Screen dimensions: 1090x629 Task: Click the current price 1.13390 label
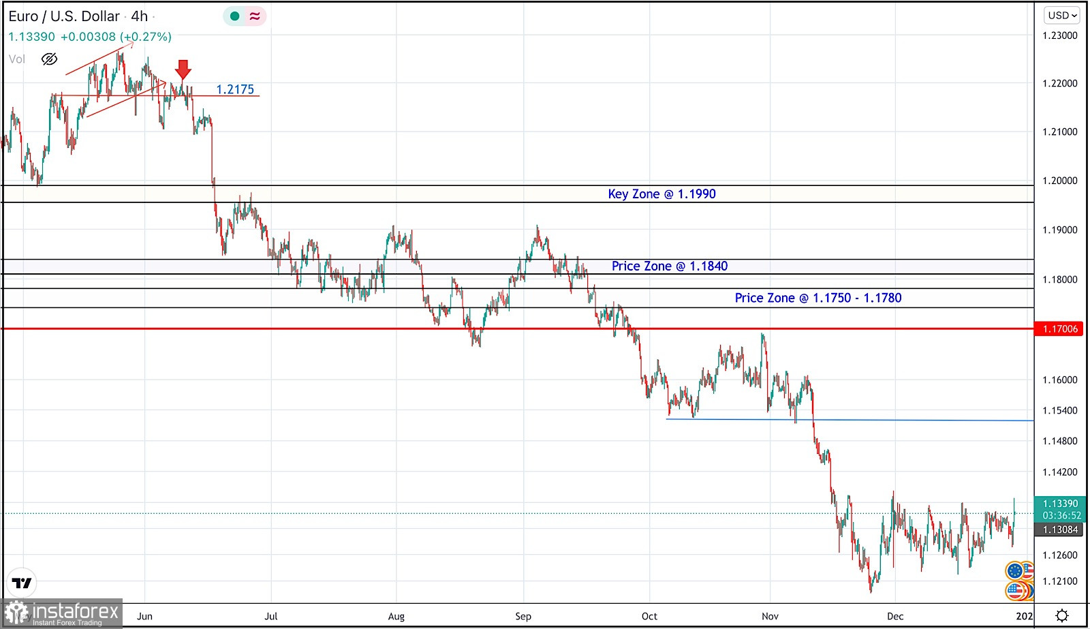1061,504
